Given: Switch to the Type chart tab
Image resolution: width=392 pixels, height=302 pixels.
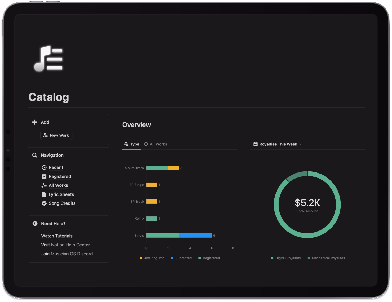Looking at the screenshot, I should (x=132, y=144).
